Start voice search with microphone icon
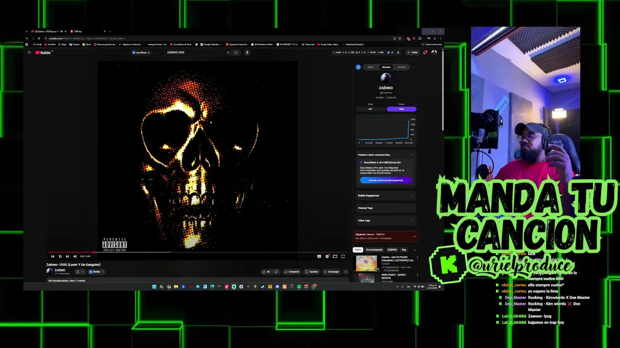This screenshot has height=348, width=620. pos(247,52)
